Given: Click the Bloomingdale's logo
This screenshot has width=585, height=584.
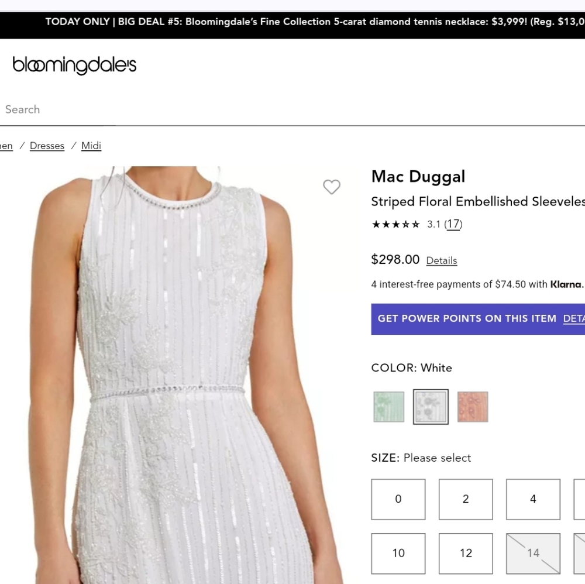Looking at the screenshot, I should 74,66.
